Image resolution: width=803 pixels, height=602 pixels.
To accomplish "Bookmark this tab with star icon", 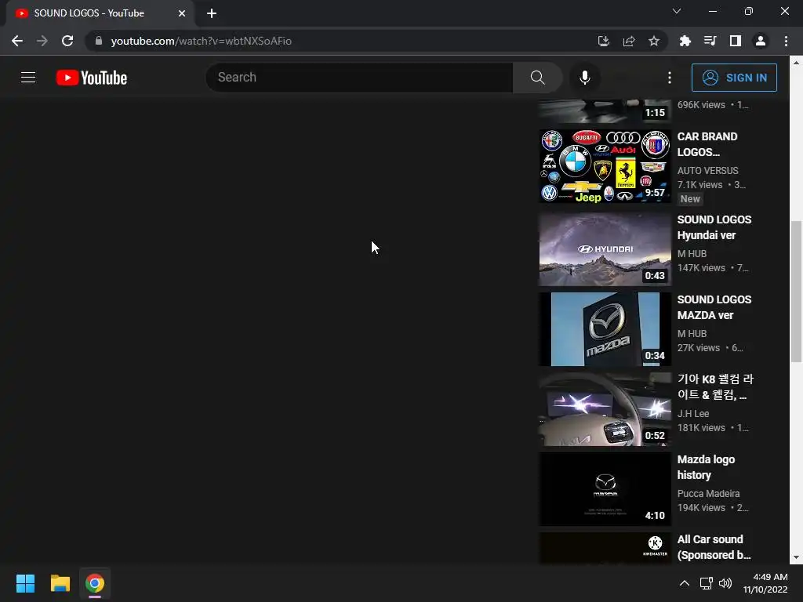I will [654, 41].
